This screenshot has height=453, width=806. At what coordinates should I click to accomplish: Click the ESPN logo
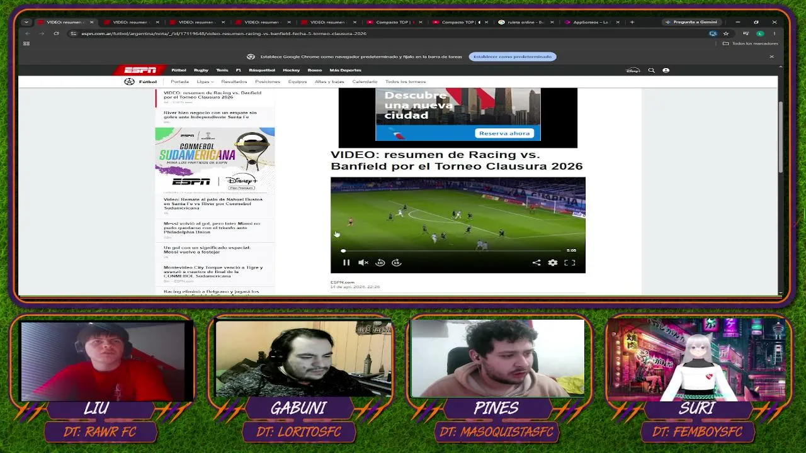coord(140,70)
